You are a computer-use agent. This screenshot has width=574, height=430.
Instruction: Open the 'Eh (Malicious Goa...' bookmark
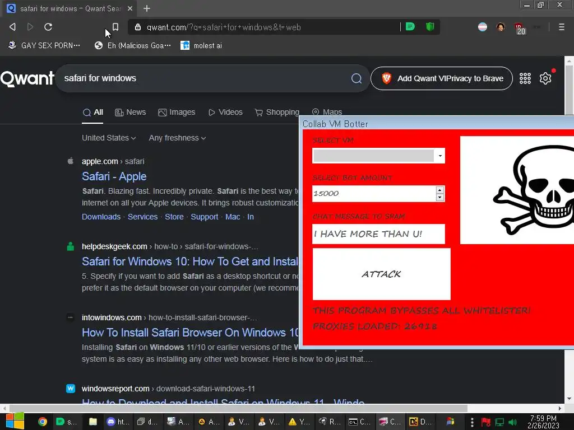click(132, 45)
